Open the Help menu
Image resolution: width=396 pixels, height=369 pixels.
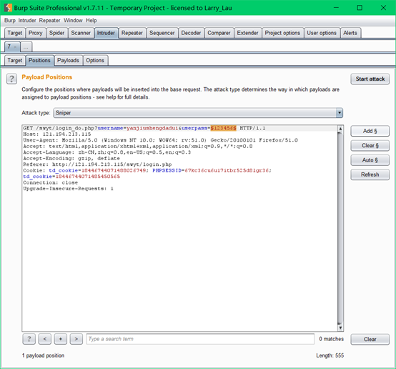tap(91, 21)
